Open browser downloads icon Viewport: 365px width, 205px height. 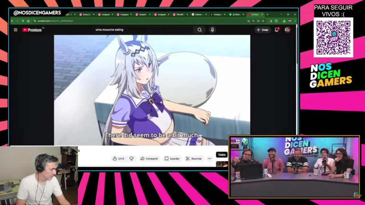point(284,21)
